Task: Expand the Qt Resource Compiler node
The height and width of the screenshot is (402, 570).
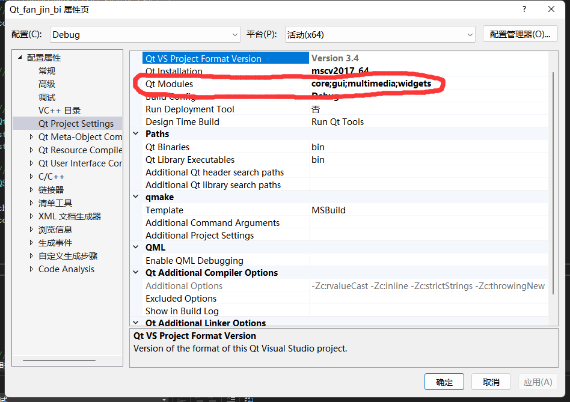Action: point(31,150)
